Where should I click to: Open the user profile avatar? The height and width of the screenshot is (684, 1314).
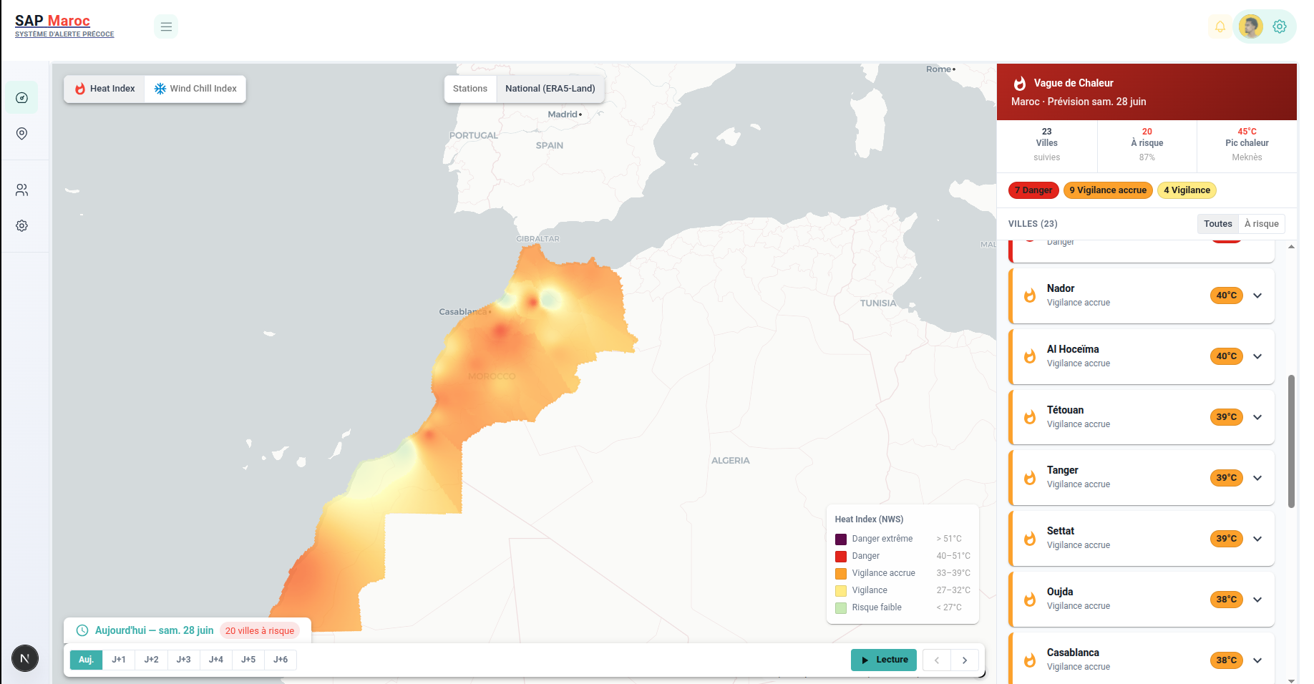[1251, 26]
